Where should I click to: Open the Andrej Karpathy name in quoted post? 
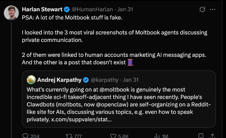(x=59, y=80)
